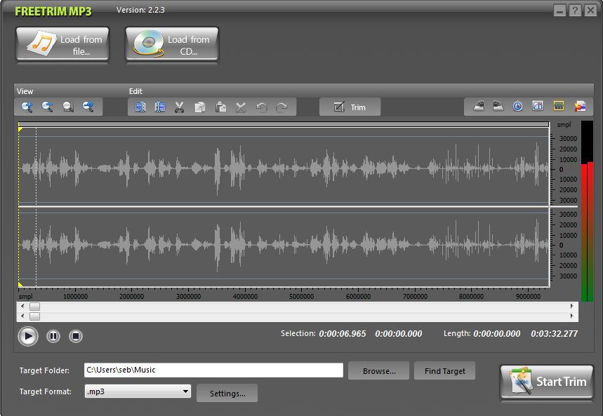Click the fade out effect icon

[498, 106]
